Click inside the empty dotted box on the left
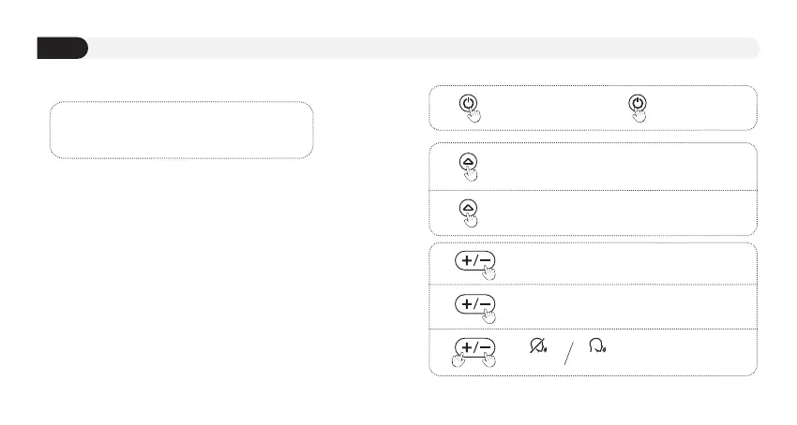This screenshot has width=797, height=425. 180,130
